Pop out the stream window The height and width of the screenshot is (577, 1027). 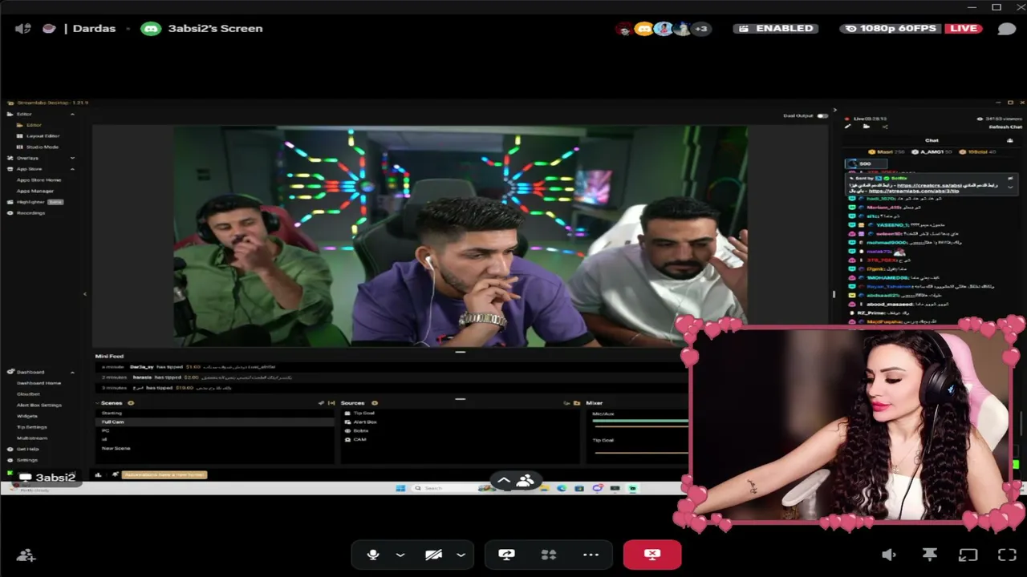point(968,555)
